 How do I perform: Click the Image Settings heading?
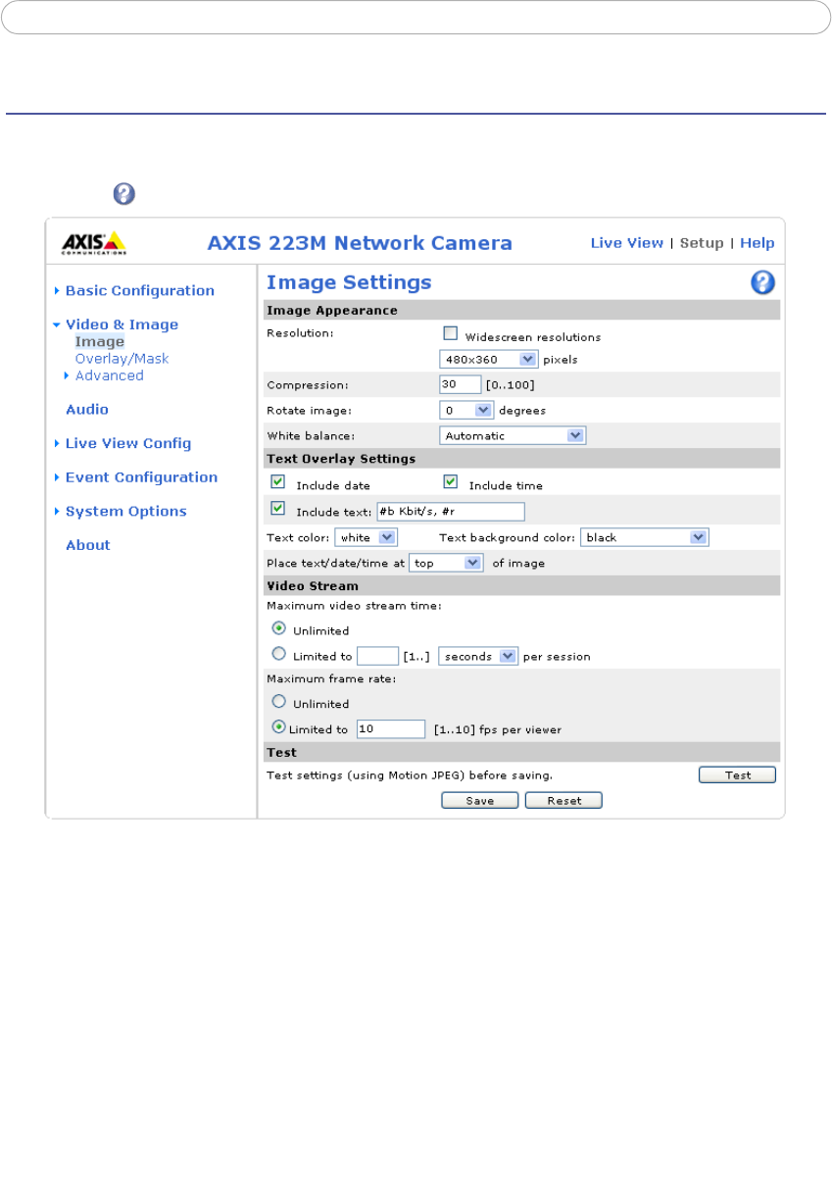point(349,282)
